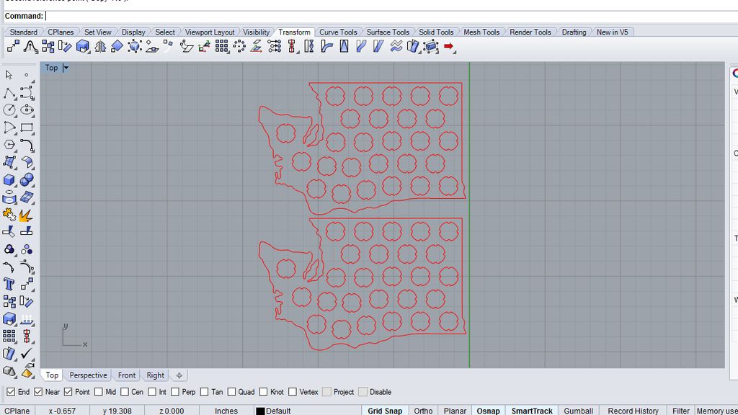
Task: Toggle SmartTrack in status bar
Action: pyautogui.click(x=532, y=411)
